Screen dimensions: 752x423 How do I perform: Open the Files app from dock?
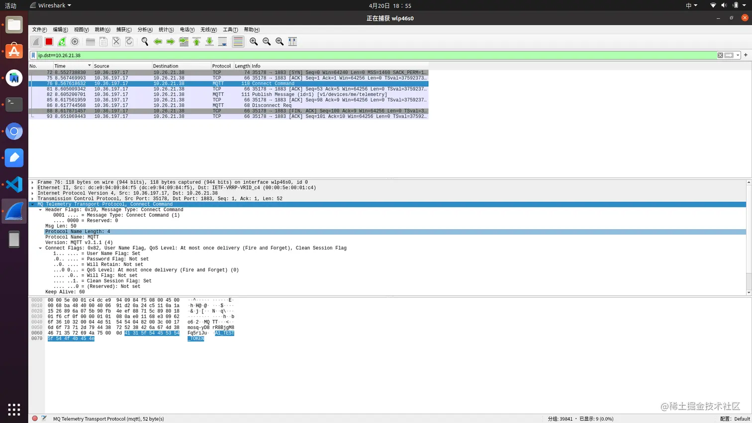pyautogui.click(x=14, y=25)
